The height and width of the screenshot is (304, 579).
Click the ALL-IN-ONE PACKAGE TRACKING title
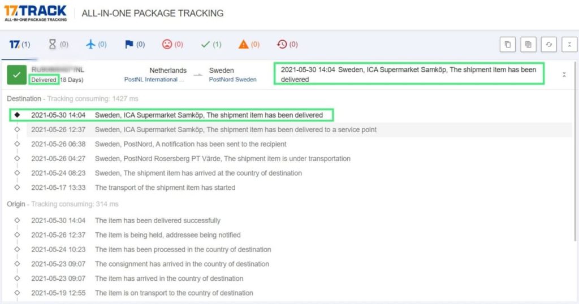tap(153, 14)
